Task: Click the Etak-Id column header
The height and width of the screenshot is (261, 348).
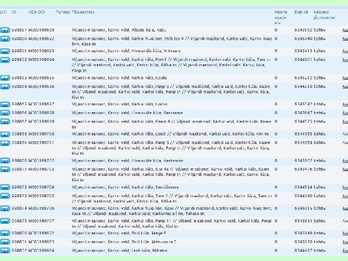Action: point(301,12)
